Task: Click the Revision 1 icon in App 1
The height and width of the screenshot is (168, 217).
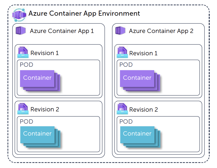Action: point(23,52)
